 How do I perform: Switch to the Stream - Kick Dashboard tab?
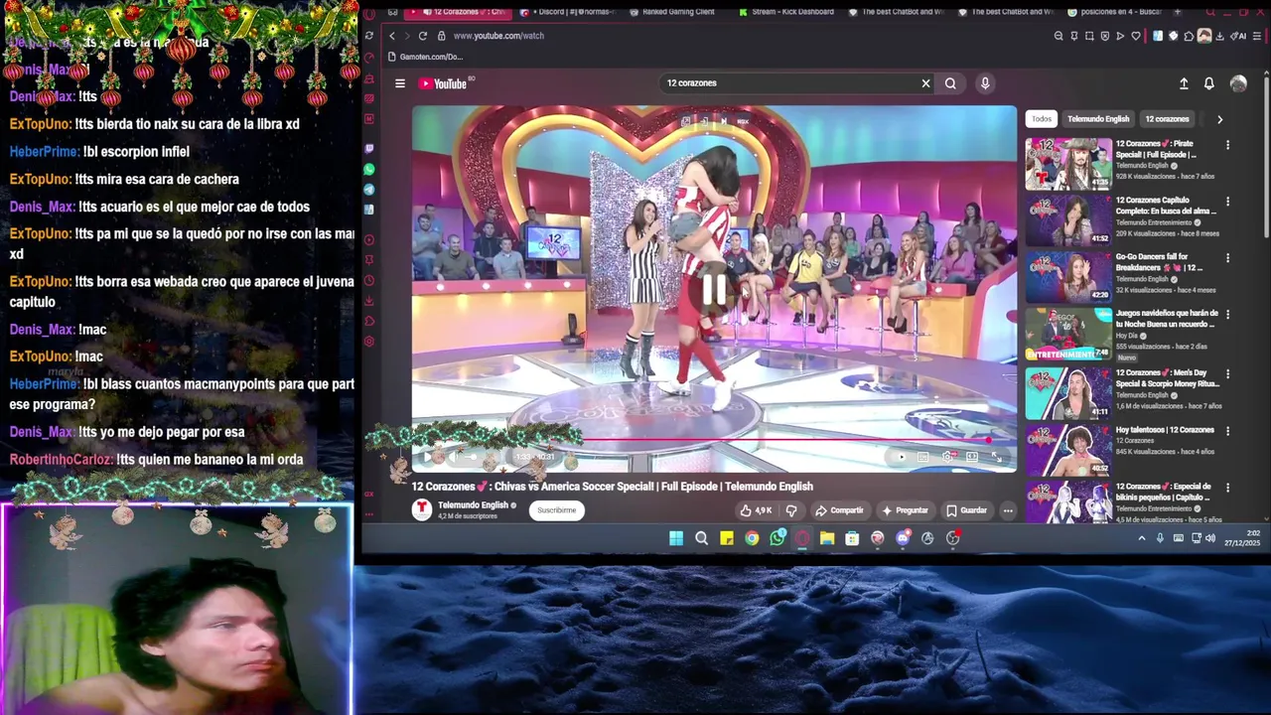tap(785, 12)
